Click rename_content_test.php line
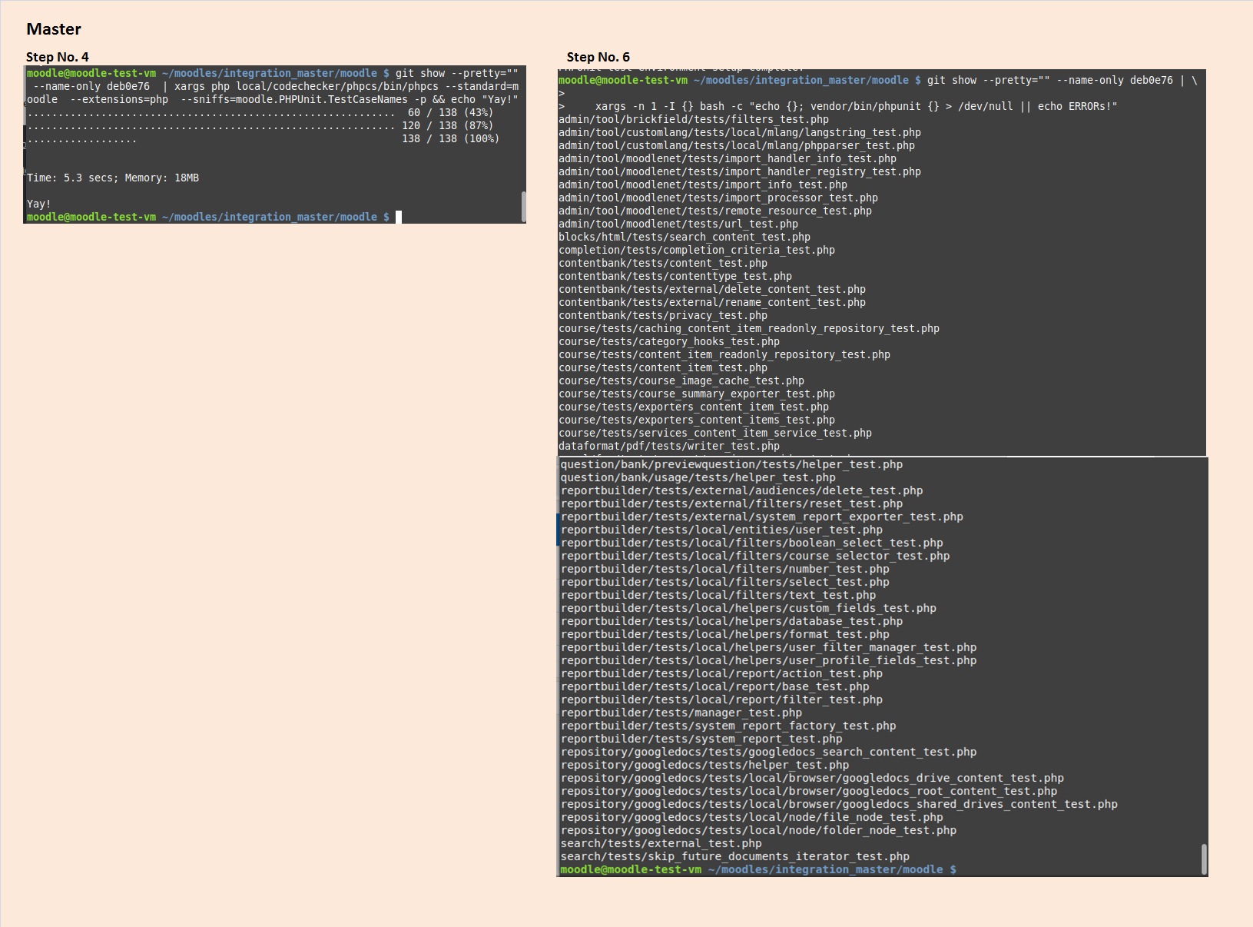The image size is (1253, 927). [712, 302]
